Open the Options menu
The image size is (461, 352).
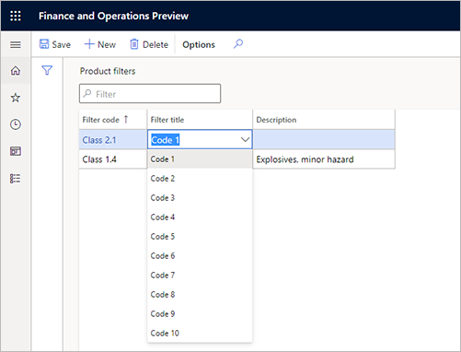coord(199,45)
